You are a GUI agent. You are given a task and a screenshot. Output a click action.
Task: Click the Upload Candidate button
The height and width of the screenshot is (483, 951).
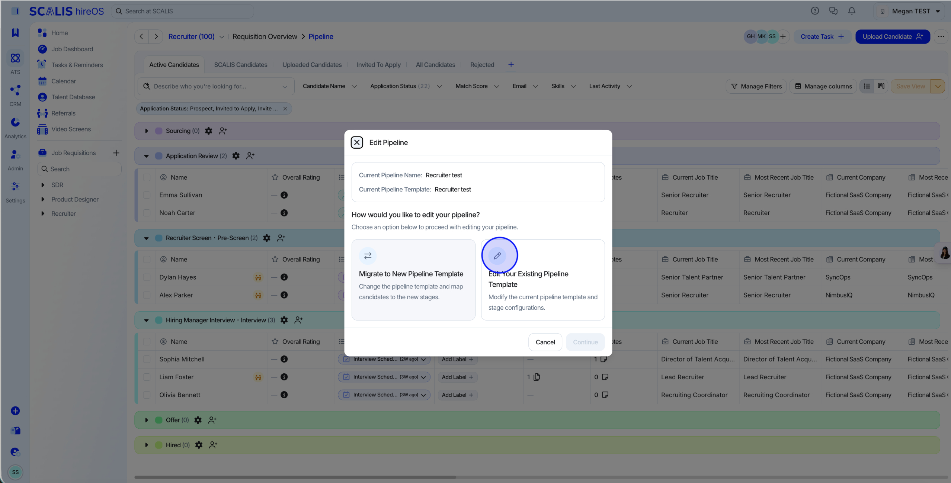[892, 36]
